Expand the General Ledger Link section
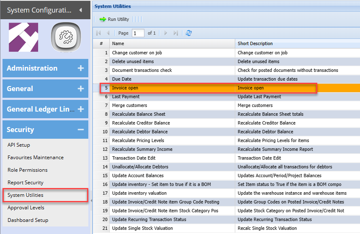 (x=81, y=109)
